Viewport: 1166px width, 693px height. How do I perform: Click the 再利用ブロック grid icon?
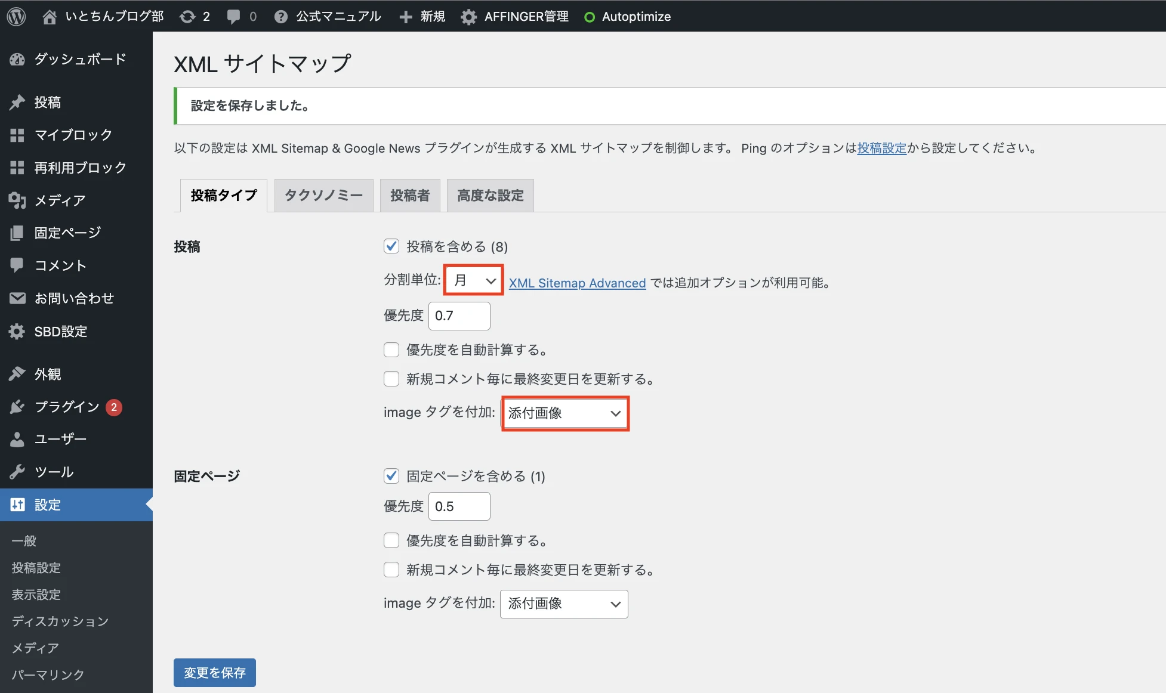[x=17, y=168]
